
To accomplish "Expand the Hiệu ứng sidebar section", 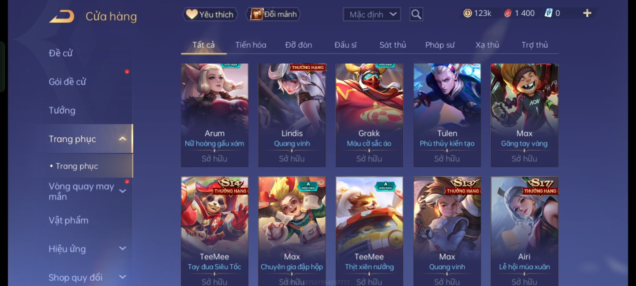I will tap(122, 248).
